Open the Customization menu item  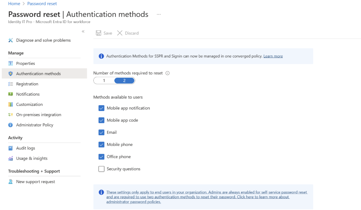(x=29, y=104)
